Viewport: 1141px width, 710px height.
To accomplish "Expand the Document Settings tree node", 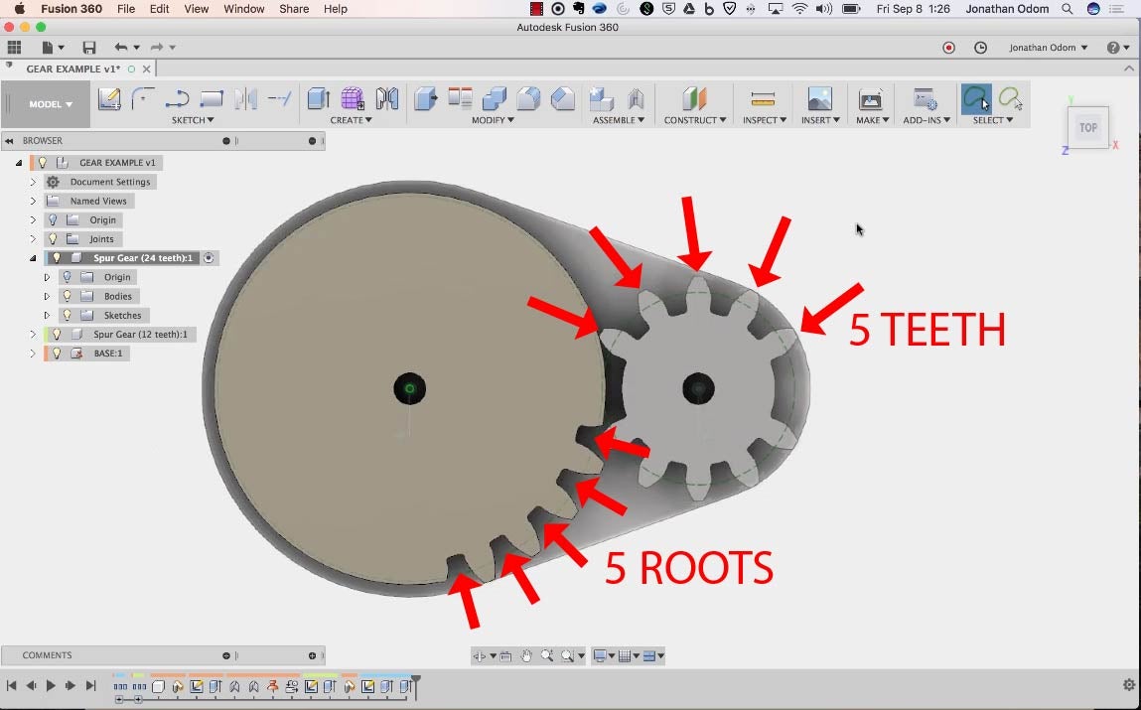I will [33, 183].
